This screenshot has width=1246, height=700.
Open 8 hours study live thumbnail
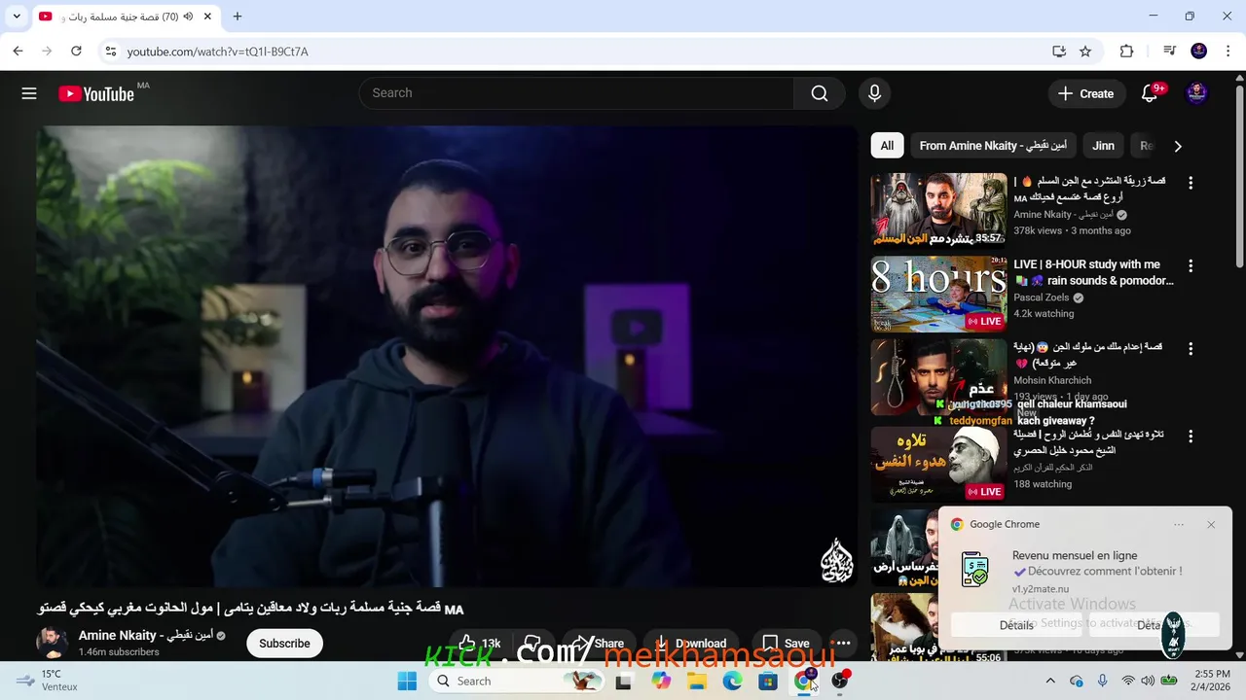coord(938,294)
